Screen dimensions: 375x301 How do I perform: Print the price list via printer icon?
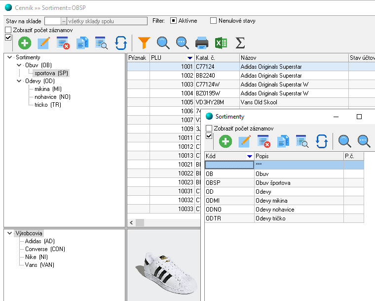[x=202, y=43]
